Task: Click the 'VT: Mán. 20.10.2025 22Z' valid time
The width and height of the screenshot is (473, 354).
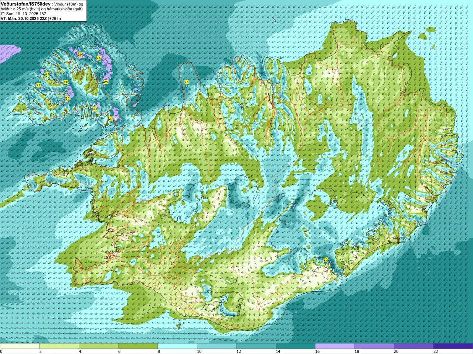Action: pyautogui.click(x=24, y=18)
